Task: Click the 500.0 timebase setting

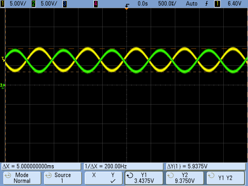Action: coord(167,3)
